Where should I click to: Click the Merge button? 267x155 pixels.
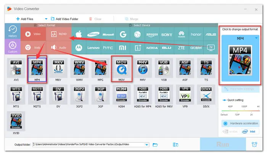[132, 19]
